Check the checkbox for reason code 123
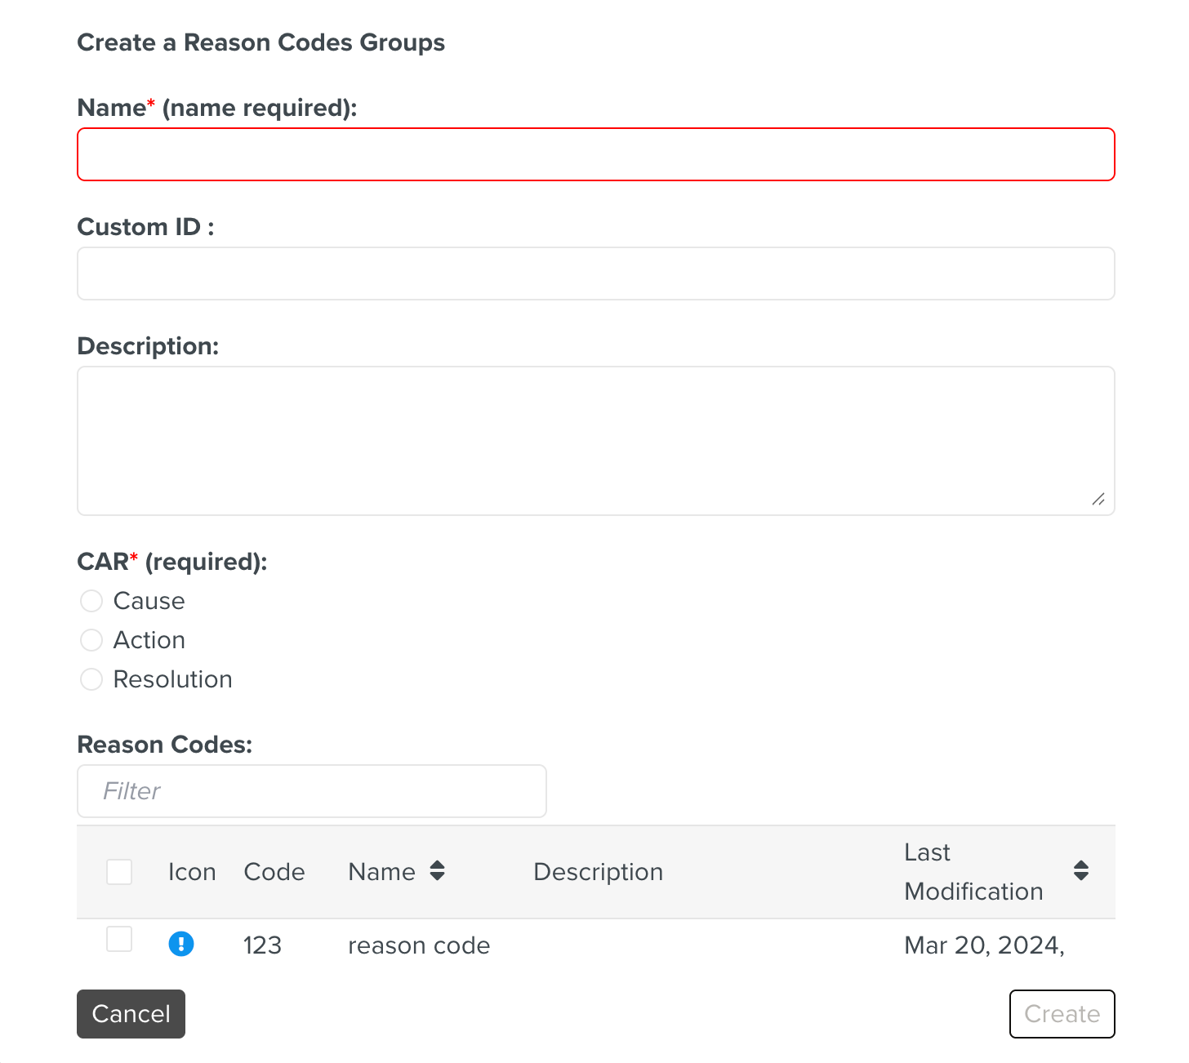This screenshot has width=1189, height=1063. click(x=119, y=939)
